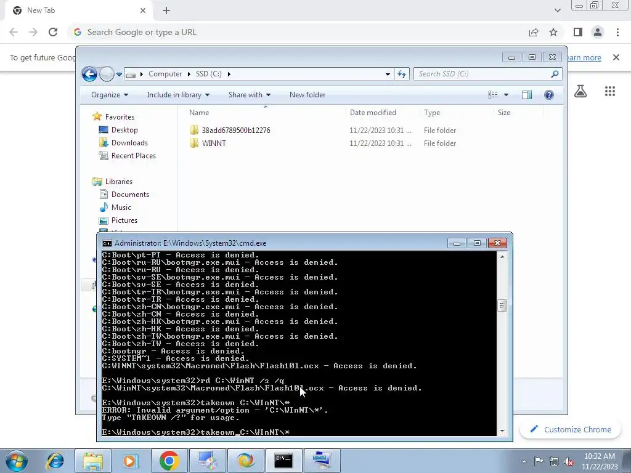Viewport: 631px width, 473px height.
Task: Click cmd taskbar icon
Action: [283, 461]
